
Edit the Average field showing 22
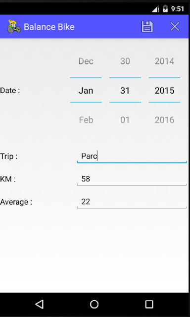[x=132, y=202]
